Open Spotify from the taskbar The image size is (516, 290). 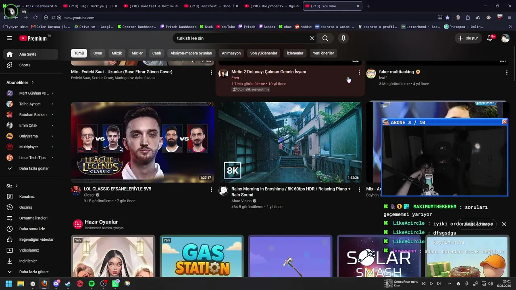coord(92,284)
